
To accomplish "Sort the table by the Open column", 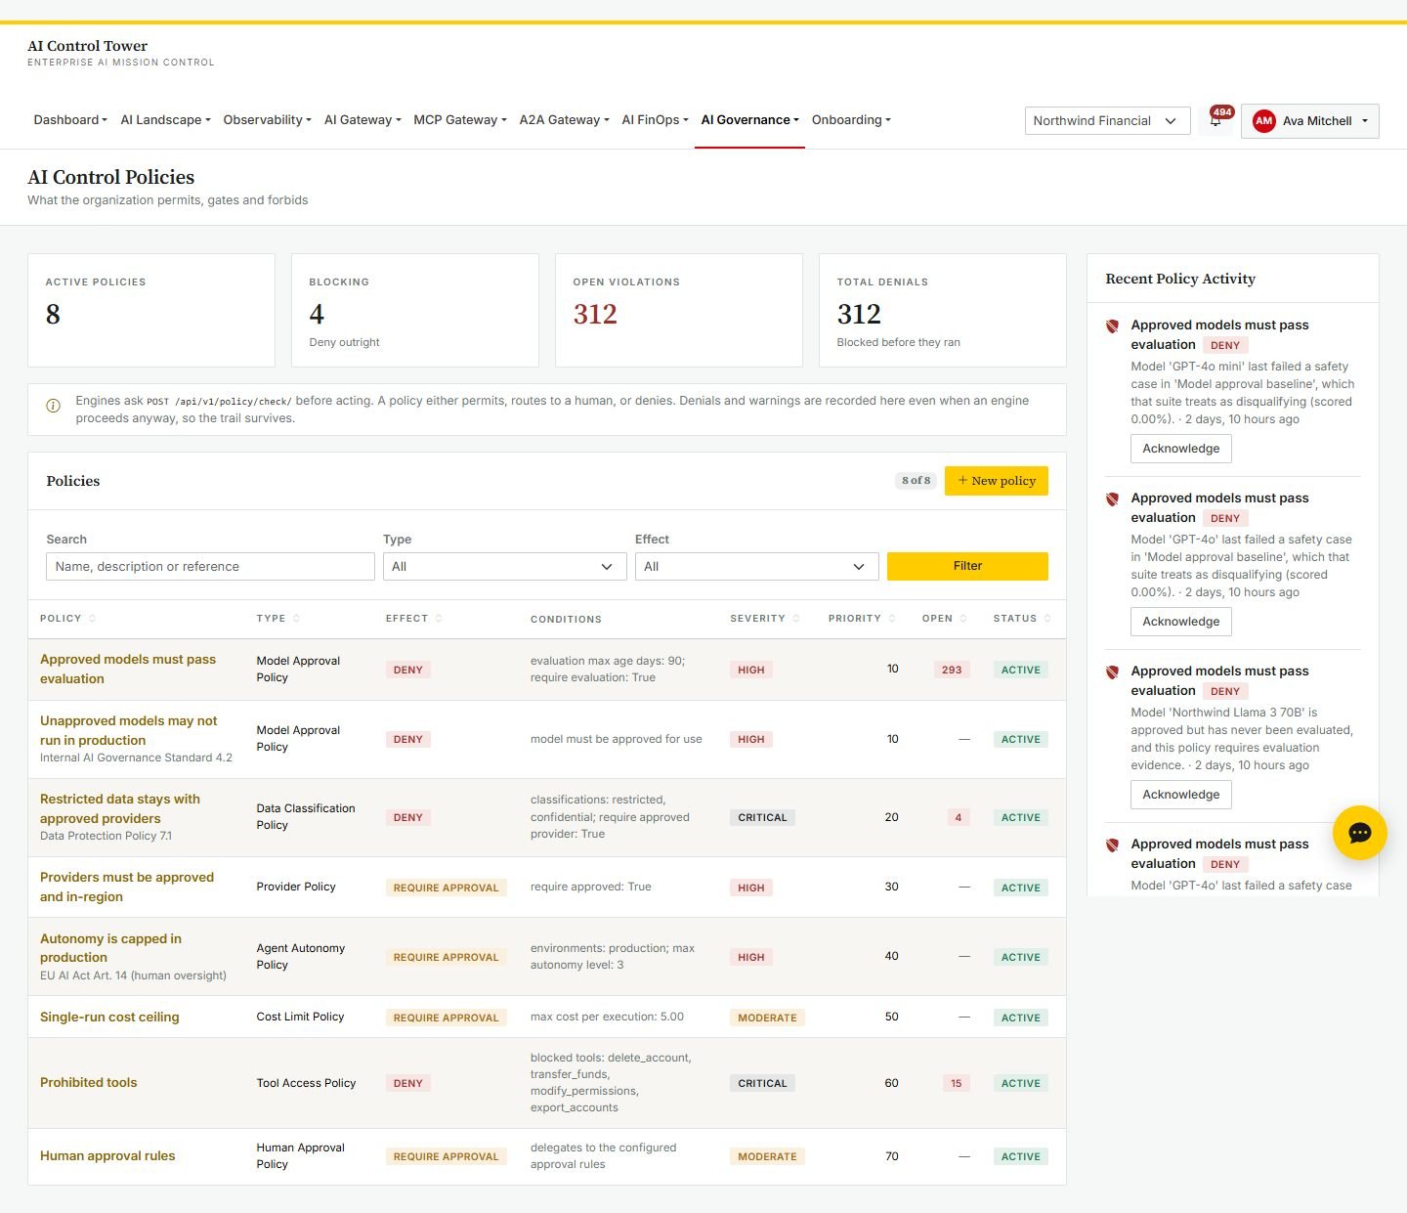I will coord(945,619).
